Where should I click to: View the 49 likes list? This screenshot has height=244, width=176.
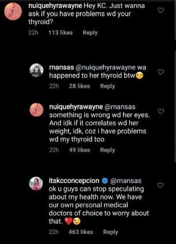pyautogui.click(x=79, y=150)
